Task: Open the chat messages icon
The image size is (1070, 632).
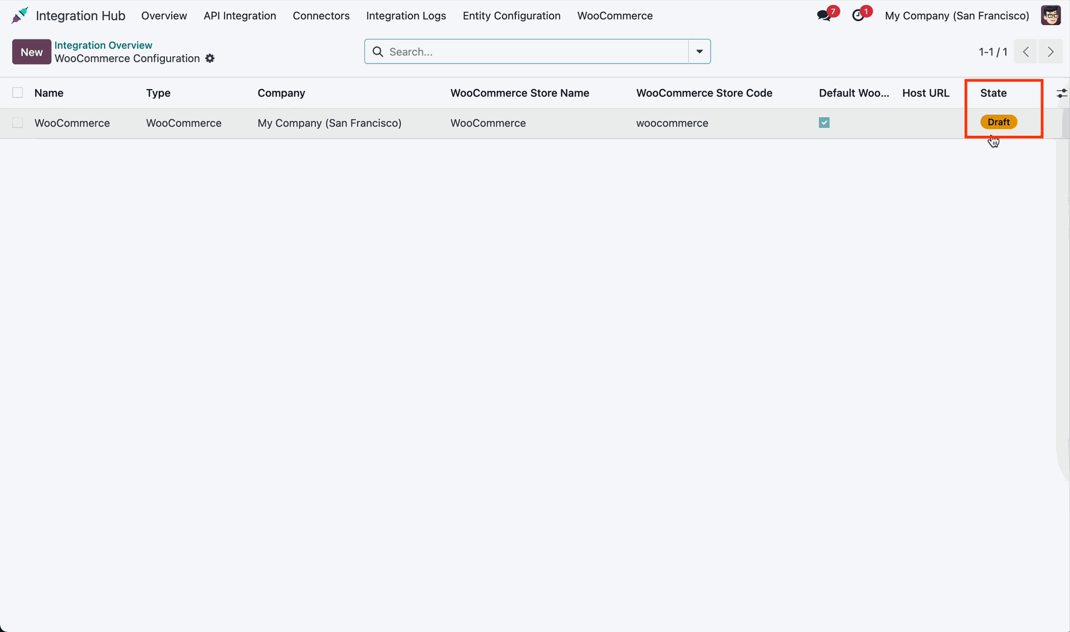Action: click(824, 16)
